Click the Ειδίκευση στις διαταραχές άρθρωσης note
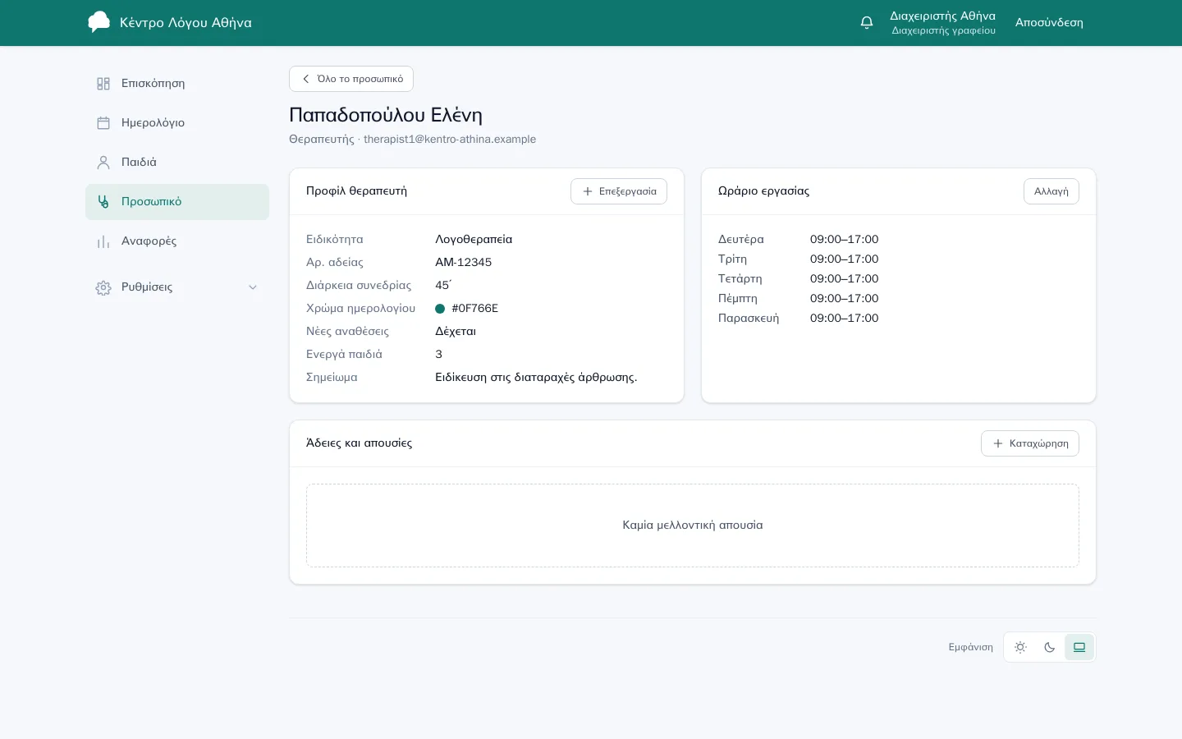Viewport: 1182px width, 739px height. pyautogui.click(x=536, y=378)
